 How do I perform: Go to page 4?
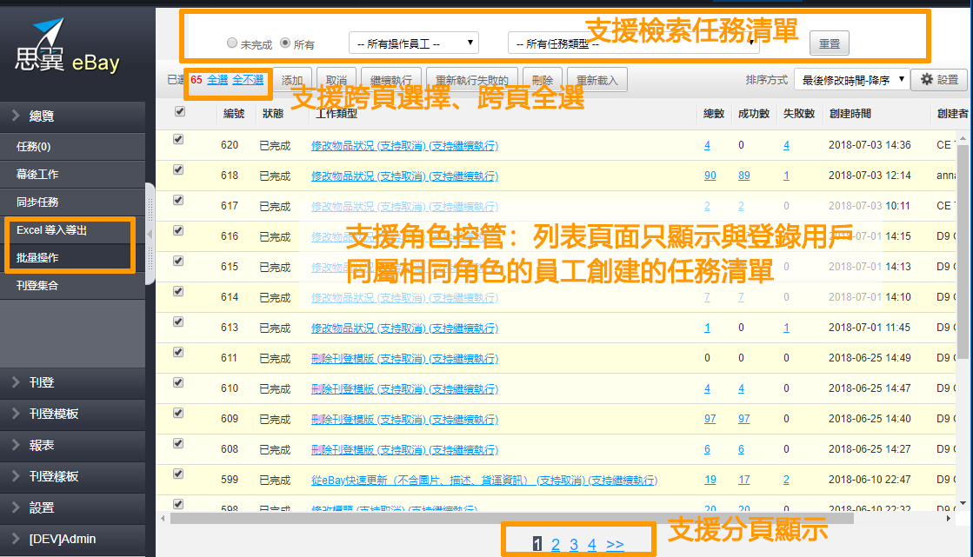click(592, 545)
